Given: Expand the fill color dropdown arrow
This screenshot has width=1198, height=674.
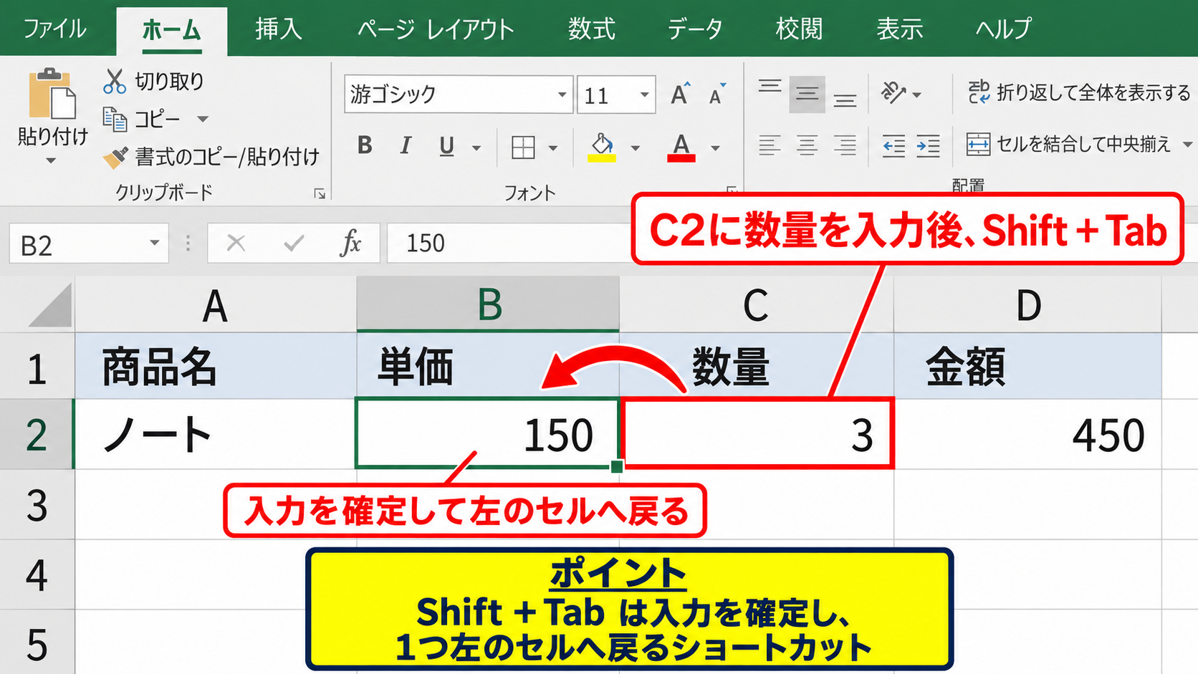Looking at the screenshot, I should click(x=635, y=148).
